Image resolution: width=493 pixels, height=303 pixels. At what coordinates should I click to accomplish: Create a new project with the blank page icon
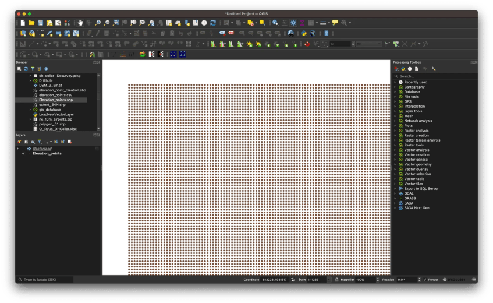point(23,23)
